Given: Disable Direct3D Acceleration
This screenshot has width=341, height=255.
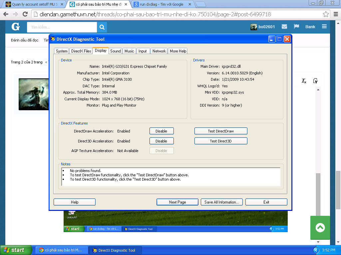Looking at the screenshot, I should click(162, 141).
